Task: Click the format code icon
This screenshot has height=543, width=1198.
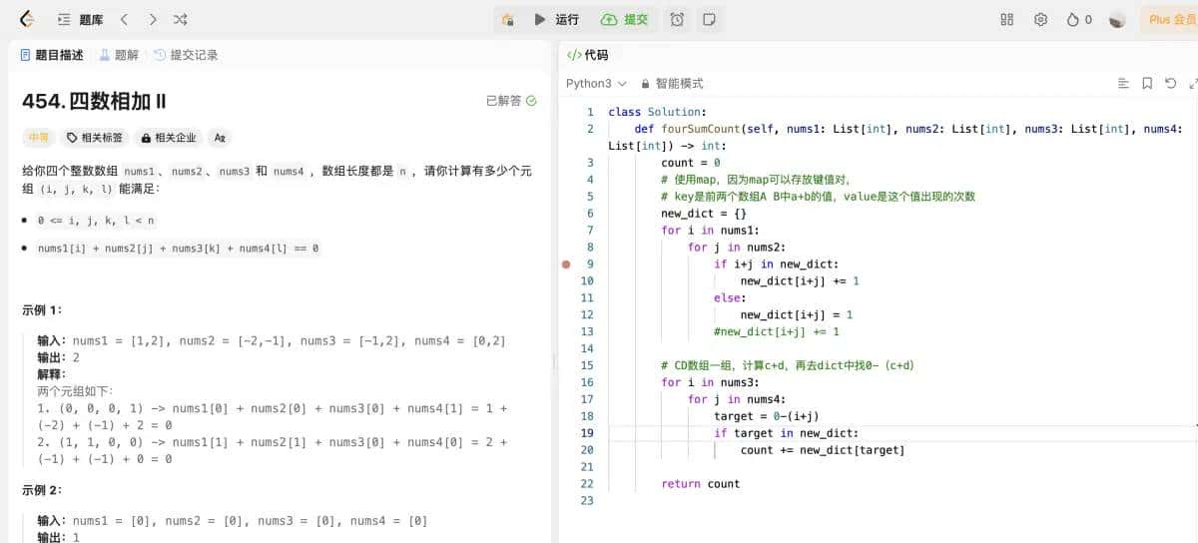Action: 1123,84
